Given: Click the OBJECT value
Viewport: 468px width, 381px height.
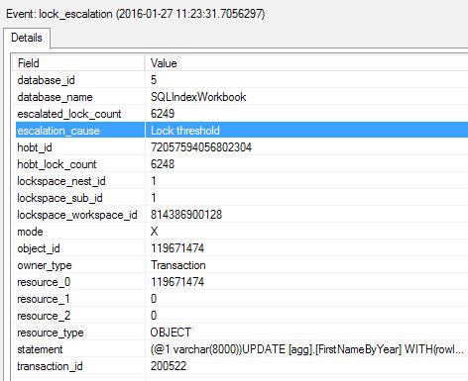Looking at the screenshot, I should point(171,333).
